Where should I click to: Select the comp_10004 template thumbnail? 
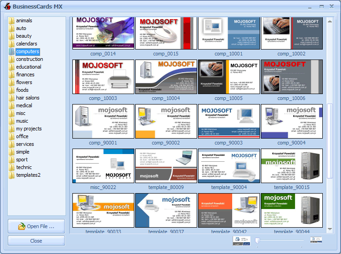[166, 77]
